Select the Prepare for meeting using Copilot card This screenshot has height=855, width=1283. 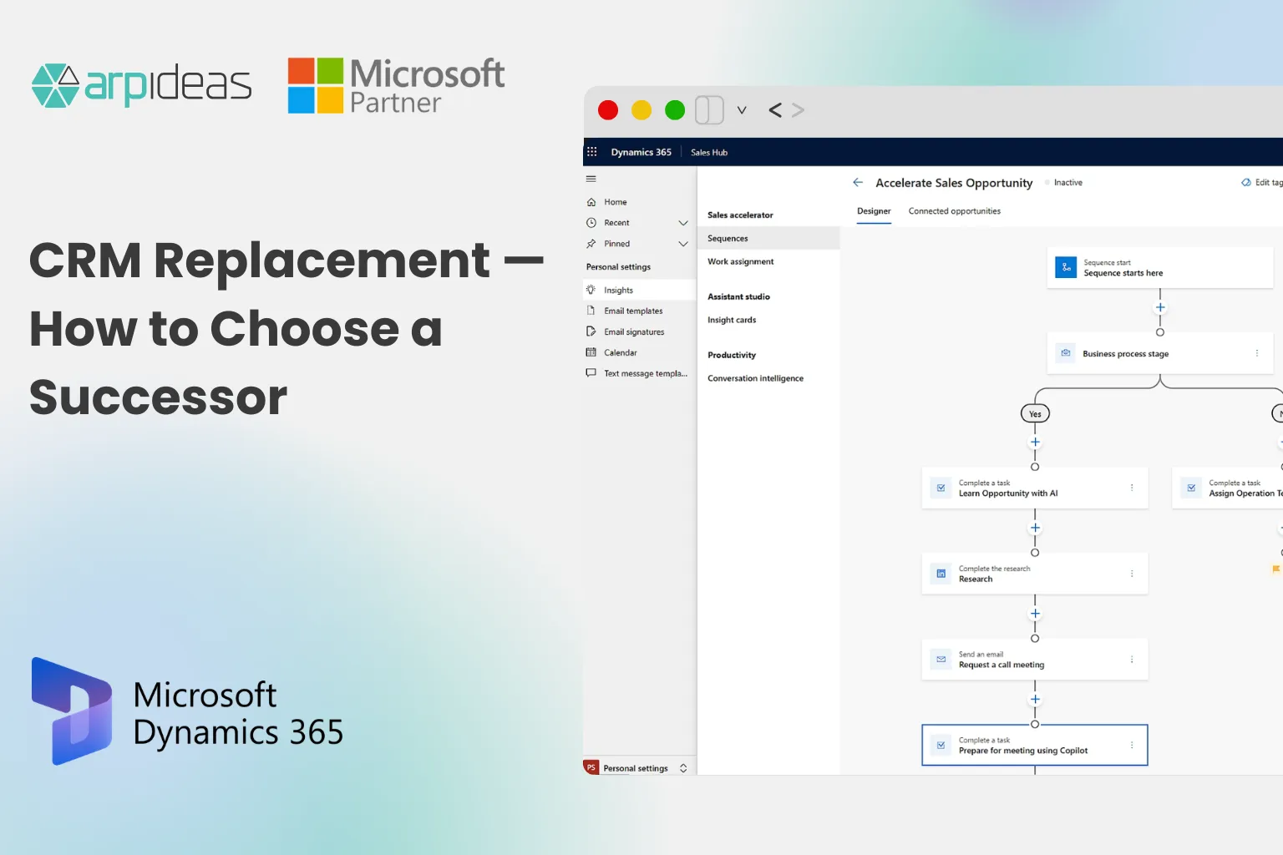coord(1035,745)
